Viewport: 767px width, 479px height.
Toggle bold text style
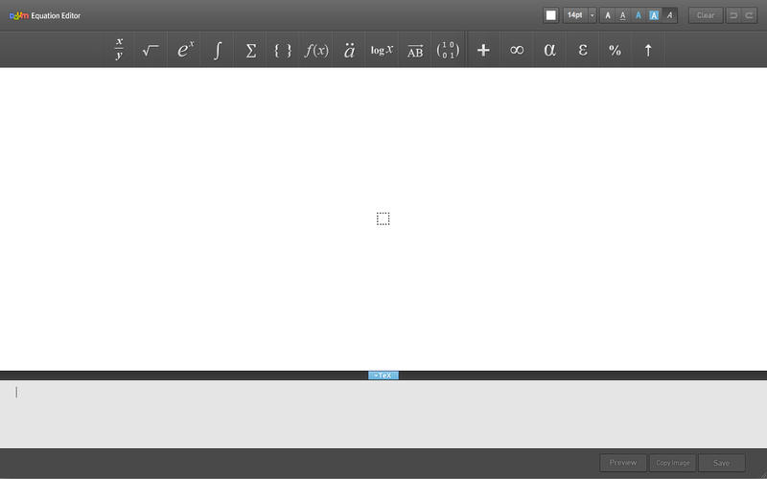[x=608, y=15]
